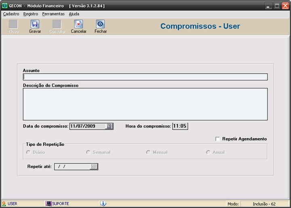Enable the Repetir Agendamento checkbox
The width and height of the screenshot is (291, 208).
(x=217, y=139)
